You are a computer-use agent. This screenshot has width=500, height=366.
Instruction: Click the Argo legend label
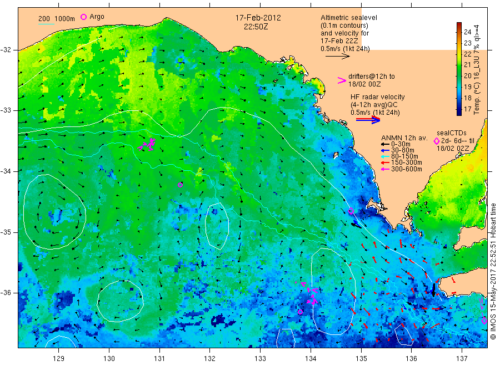97,17
